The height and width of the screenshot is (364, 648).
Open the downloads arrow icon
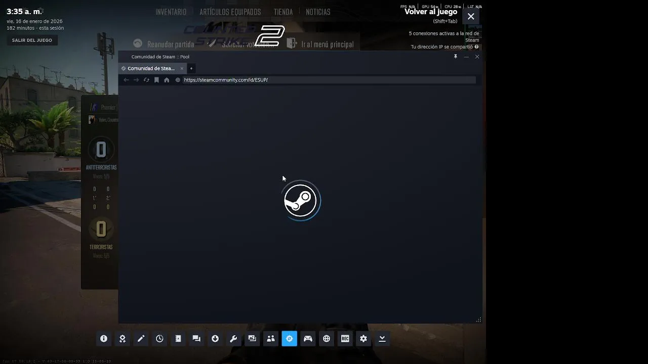(215, 339)
